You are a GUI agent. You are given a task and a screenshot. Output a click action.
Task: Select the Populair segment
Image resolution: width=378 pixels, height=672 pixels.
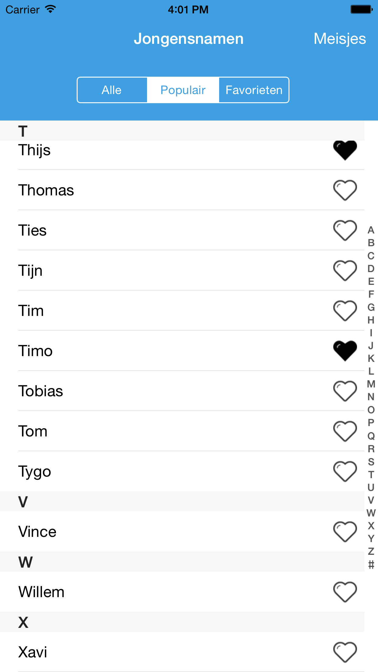point(183,90)
